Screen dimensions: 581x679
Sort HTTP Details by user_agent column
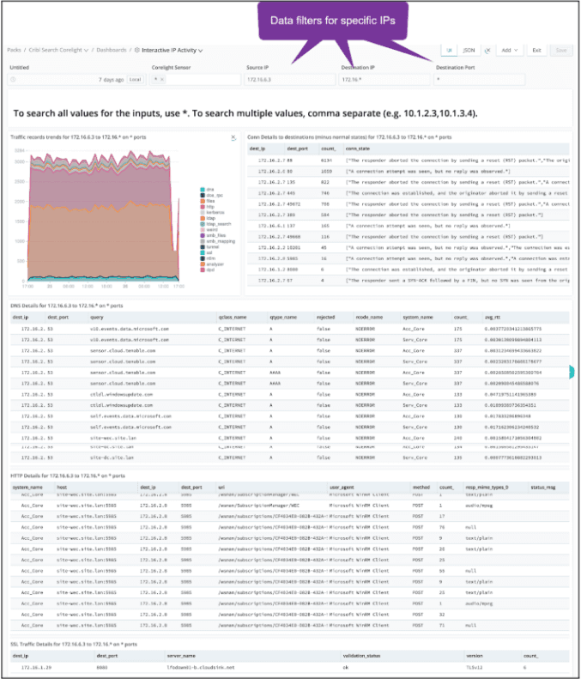click(x=342, y=488)
